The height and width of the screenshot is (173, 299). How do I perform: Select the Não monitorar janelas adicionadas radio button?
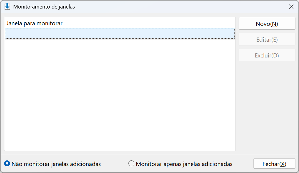(7, 164)
